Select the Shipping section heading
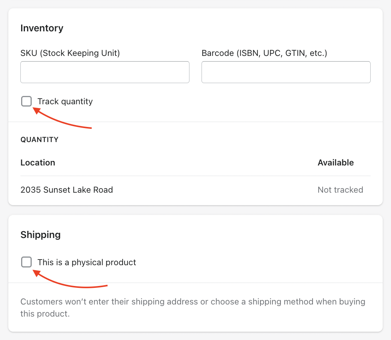Screen dimensions: 391x340 point(41,235)
